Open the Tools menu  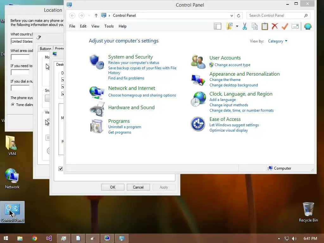(109, 26)
